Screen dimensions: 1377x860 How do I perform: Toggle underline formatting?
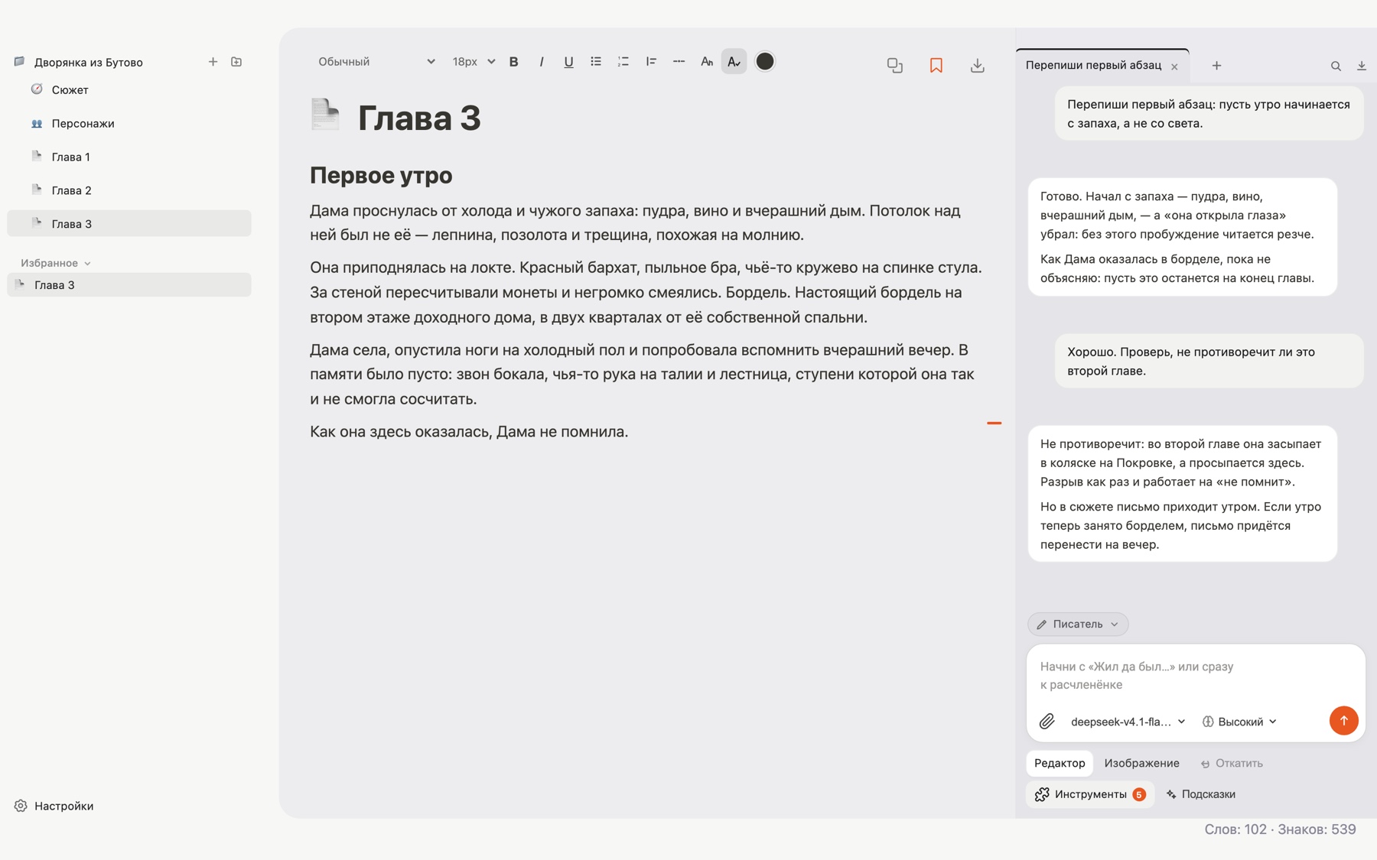(568, 62)
